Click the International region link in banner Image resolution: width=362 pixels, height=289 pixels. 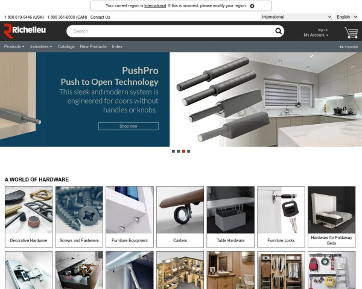[155, 6]
